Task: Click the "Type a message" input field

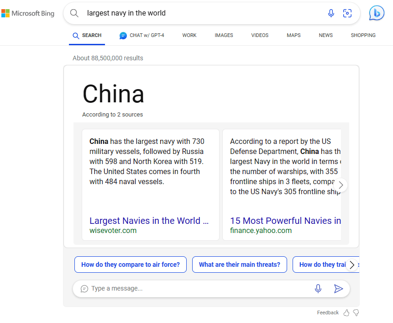Action: pos(196,288)
